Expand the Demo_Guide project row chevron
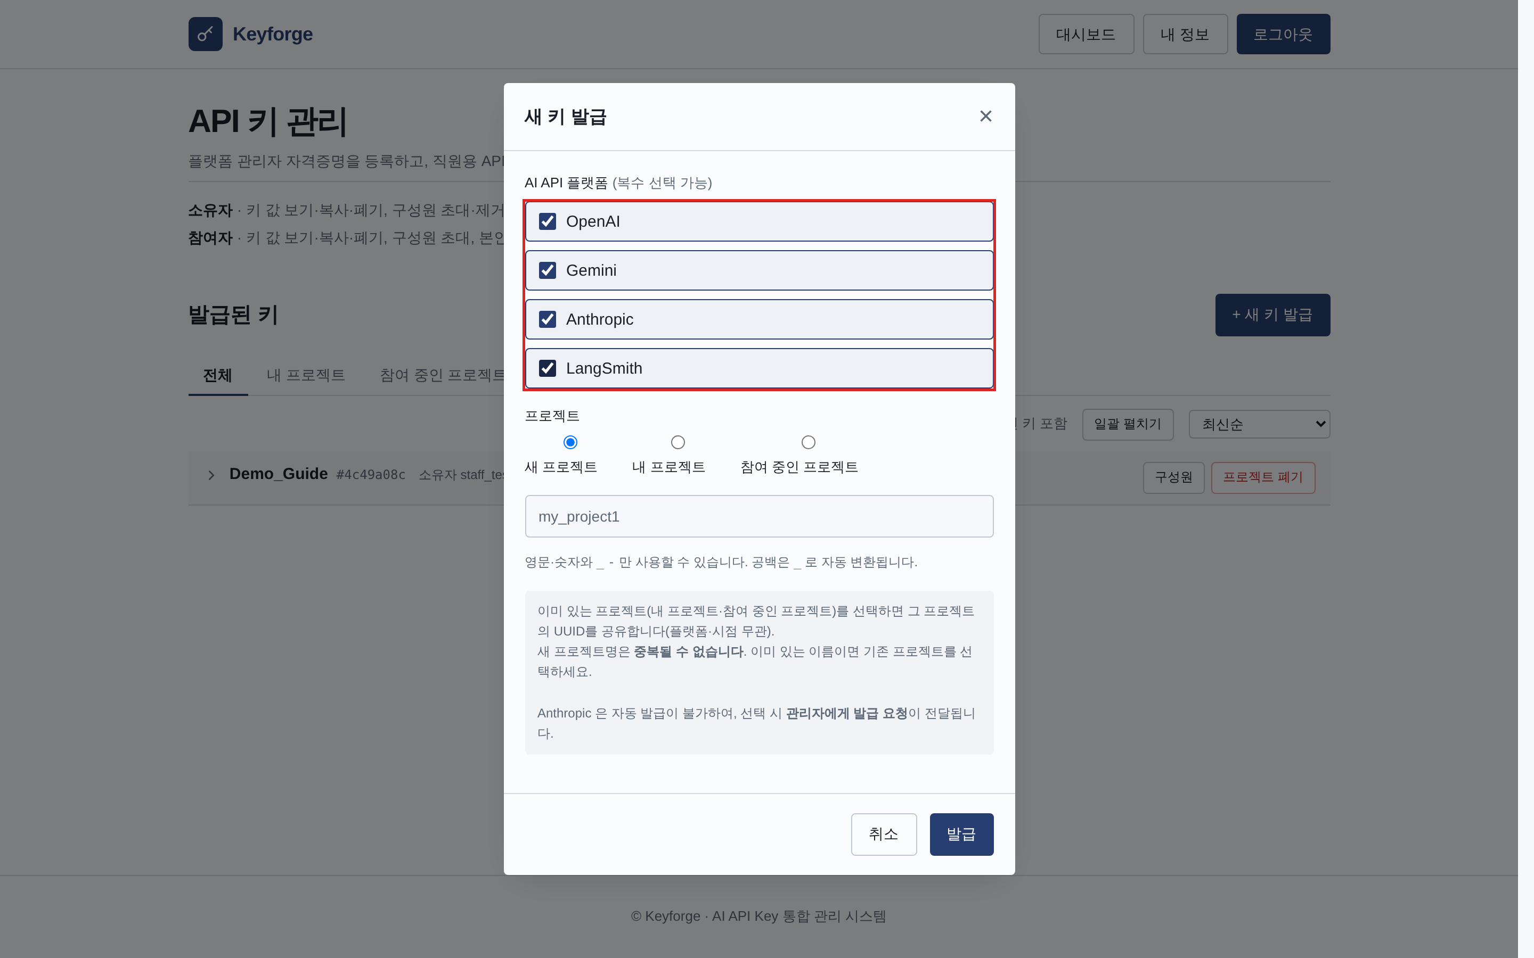 click(211, 475)
